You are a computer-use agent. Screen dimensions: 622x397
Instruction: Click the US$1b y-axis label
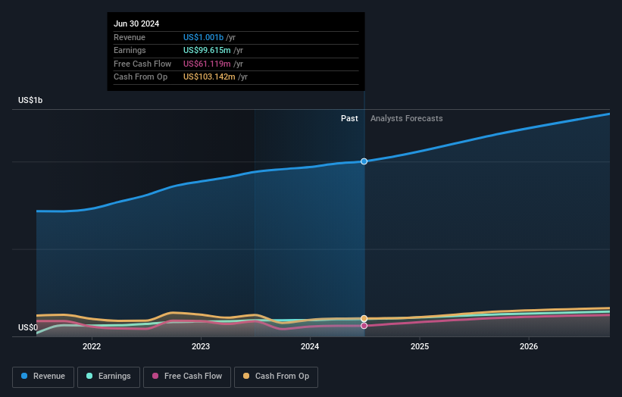[x=30, y=100]
